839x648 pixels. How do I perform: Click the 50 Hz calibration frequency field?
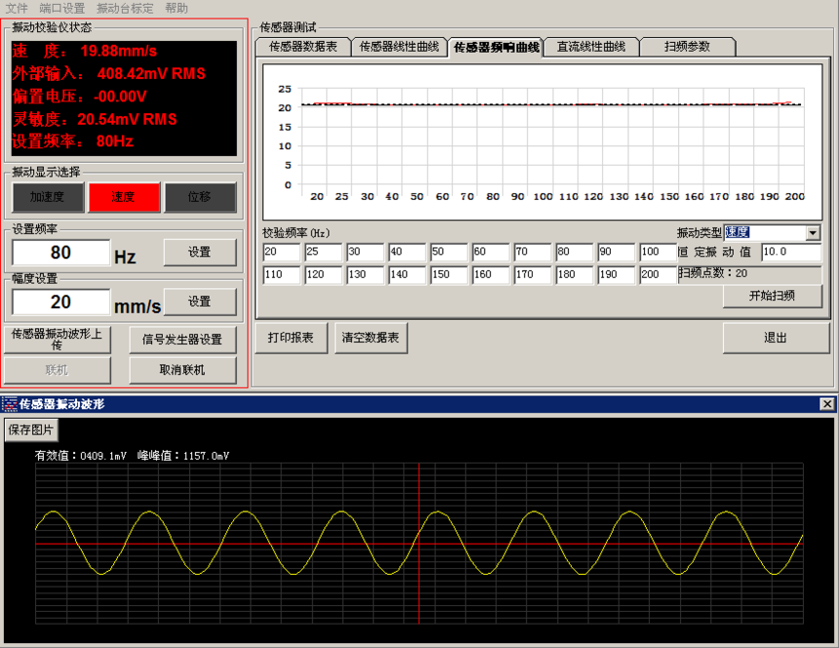(x=449, y=252)
